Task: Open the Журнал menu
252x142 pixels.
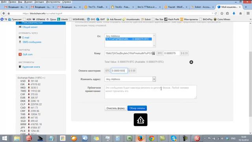Action: 28,2
